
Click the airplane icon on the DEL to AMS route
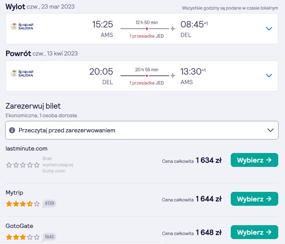[x=173, y=76]
